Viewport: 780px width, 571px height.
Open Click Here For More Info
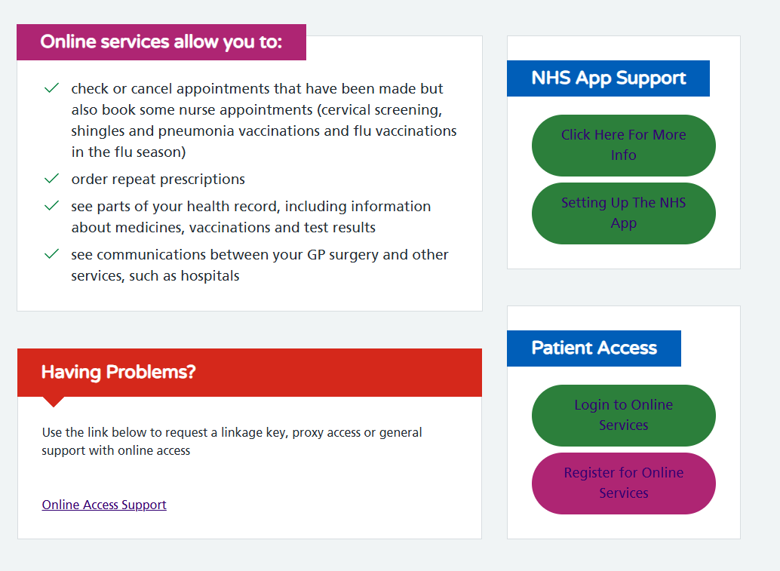pos(623,145)
